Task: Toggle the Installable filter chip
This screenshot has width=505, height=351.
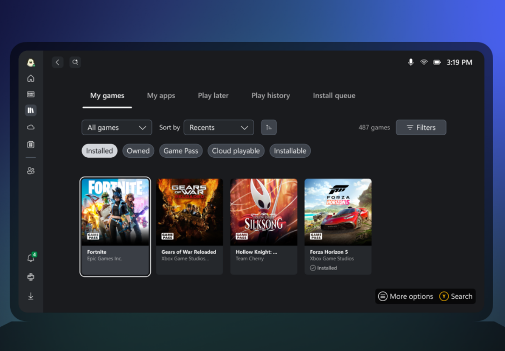Action: tap(290, 151)
